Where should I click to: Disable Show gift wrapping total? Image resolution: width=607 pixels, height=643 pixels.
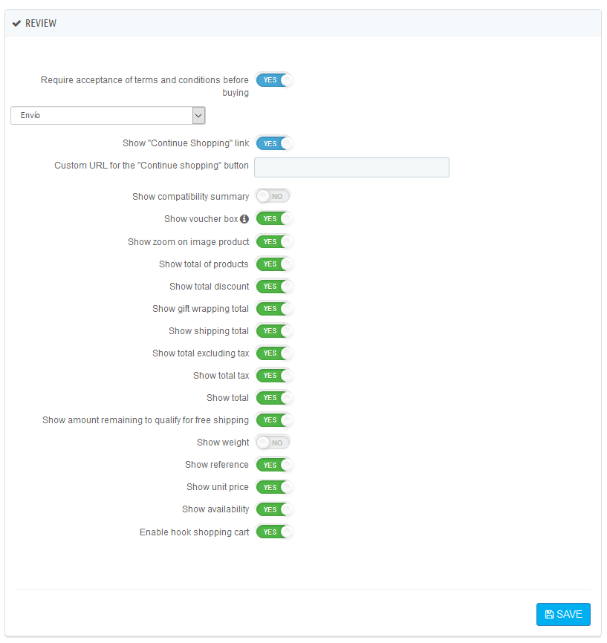[x=274, y=308]
